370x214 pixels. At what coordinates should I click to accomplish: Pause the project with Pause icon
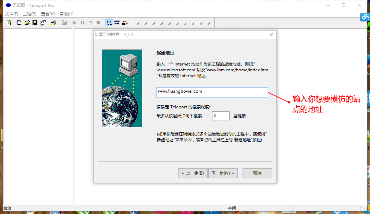pos(83,23)
